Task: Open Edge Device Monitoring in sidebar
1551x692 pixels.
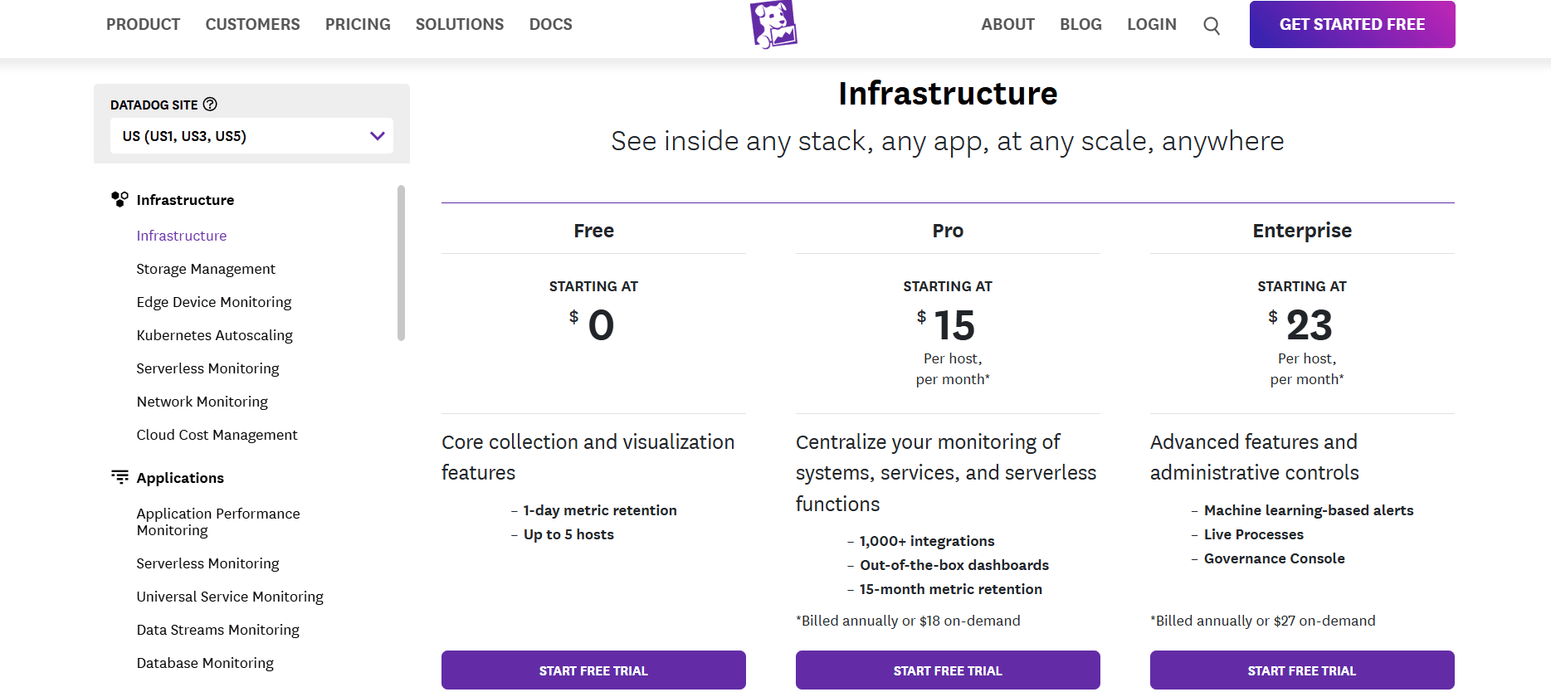Action: coord(214,302)
